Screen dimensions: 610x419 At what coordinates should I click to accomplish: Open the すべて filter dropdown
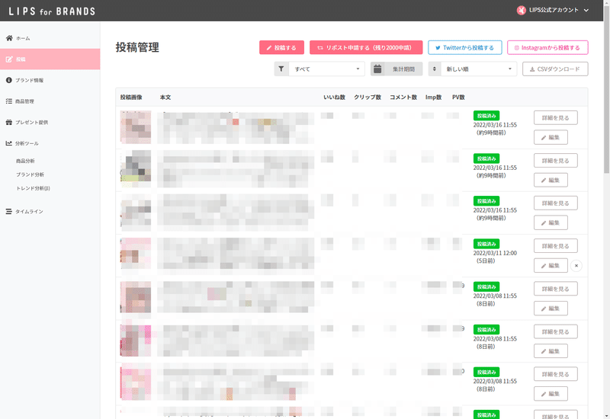[326, 69]
